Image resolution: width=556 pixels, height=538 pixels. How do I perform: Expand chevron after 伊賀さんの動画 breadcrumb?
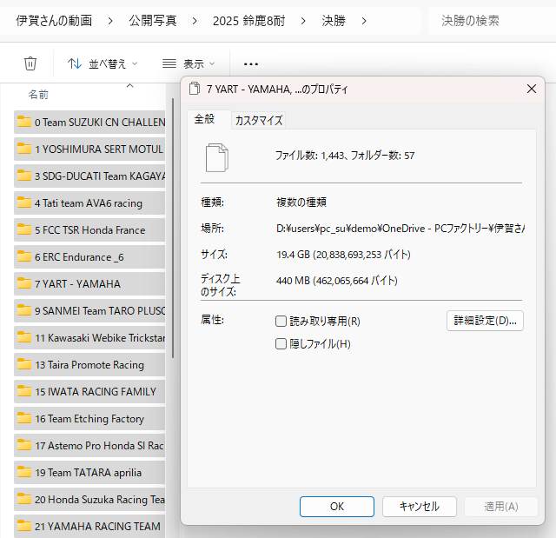110,21
